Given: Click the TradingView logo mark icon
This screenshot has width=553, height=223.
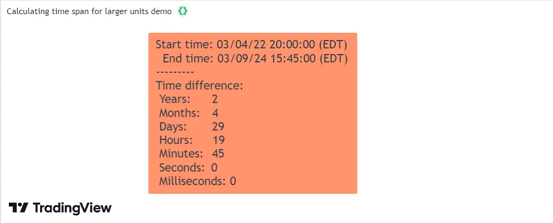Looking at the screenshot, I should 18,208.
